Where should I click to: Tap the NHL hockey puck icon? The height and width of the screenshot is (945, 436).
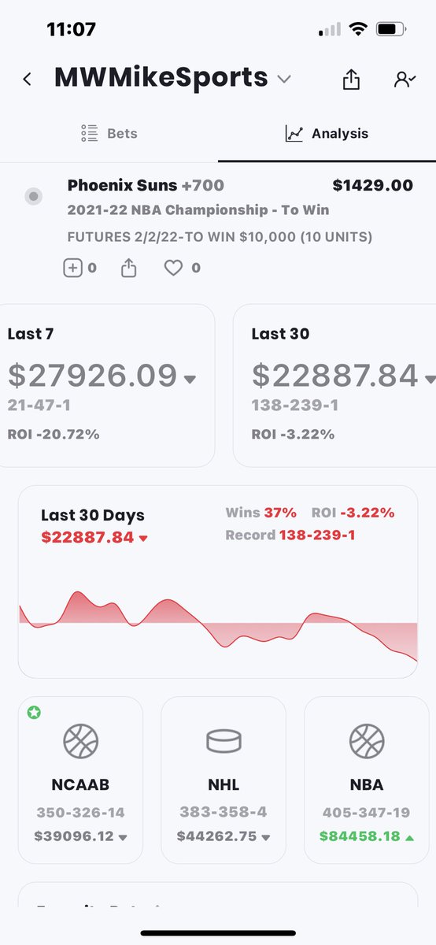[224, 741]
